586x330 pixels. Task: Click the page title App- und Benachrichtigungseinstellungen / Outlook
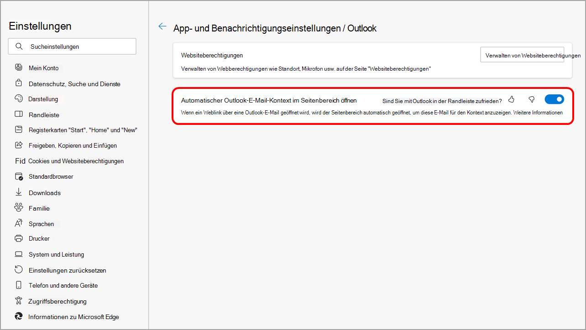[x=275, y=28]
